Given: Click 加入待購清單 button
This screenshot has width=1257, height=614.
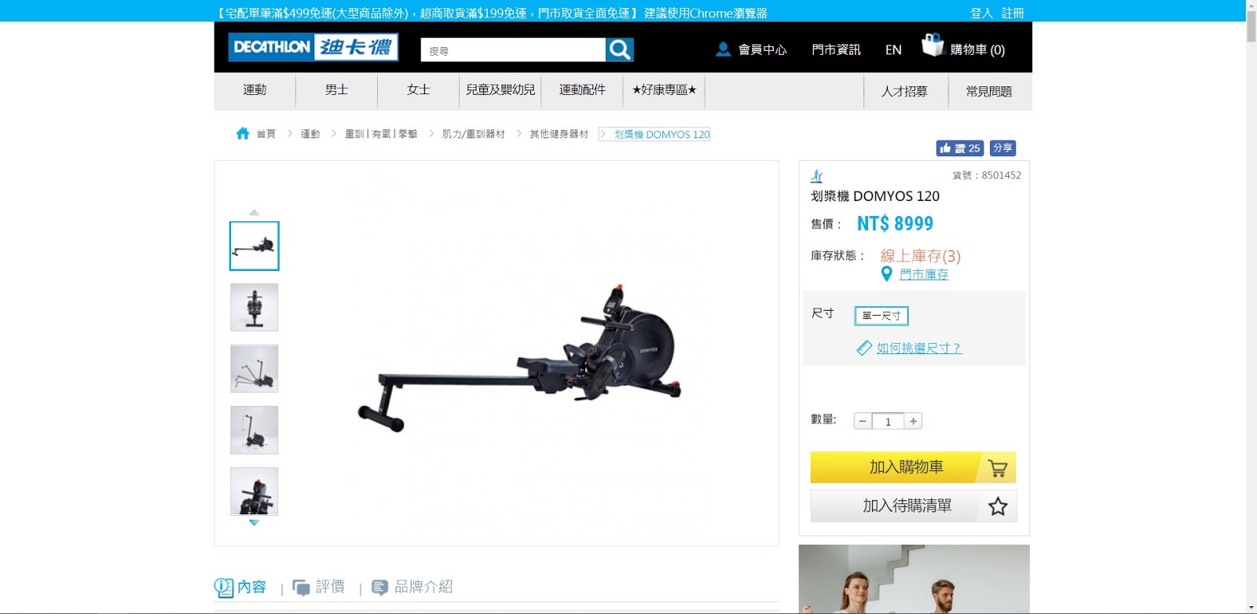Looking at the screenshot, I should (x=913, y=506).
